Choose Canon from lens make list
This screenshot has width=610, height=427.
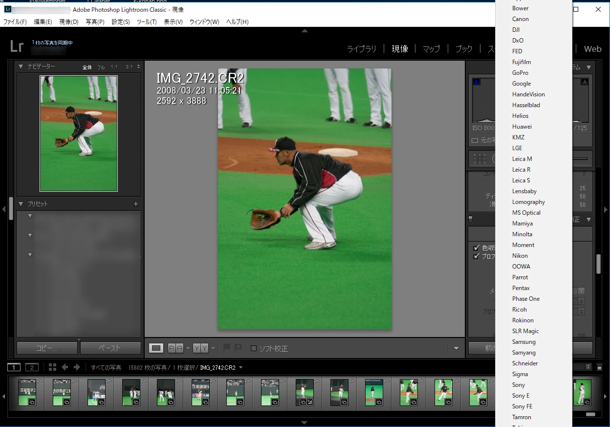coord(534,19)
